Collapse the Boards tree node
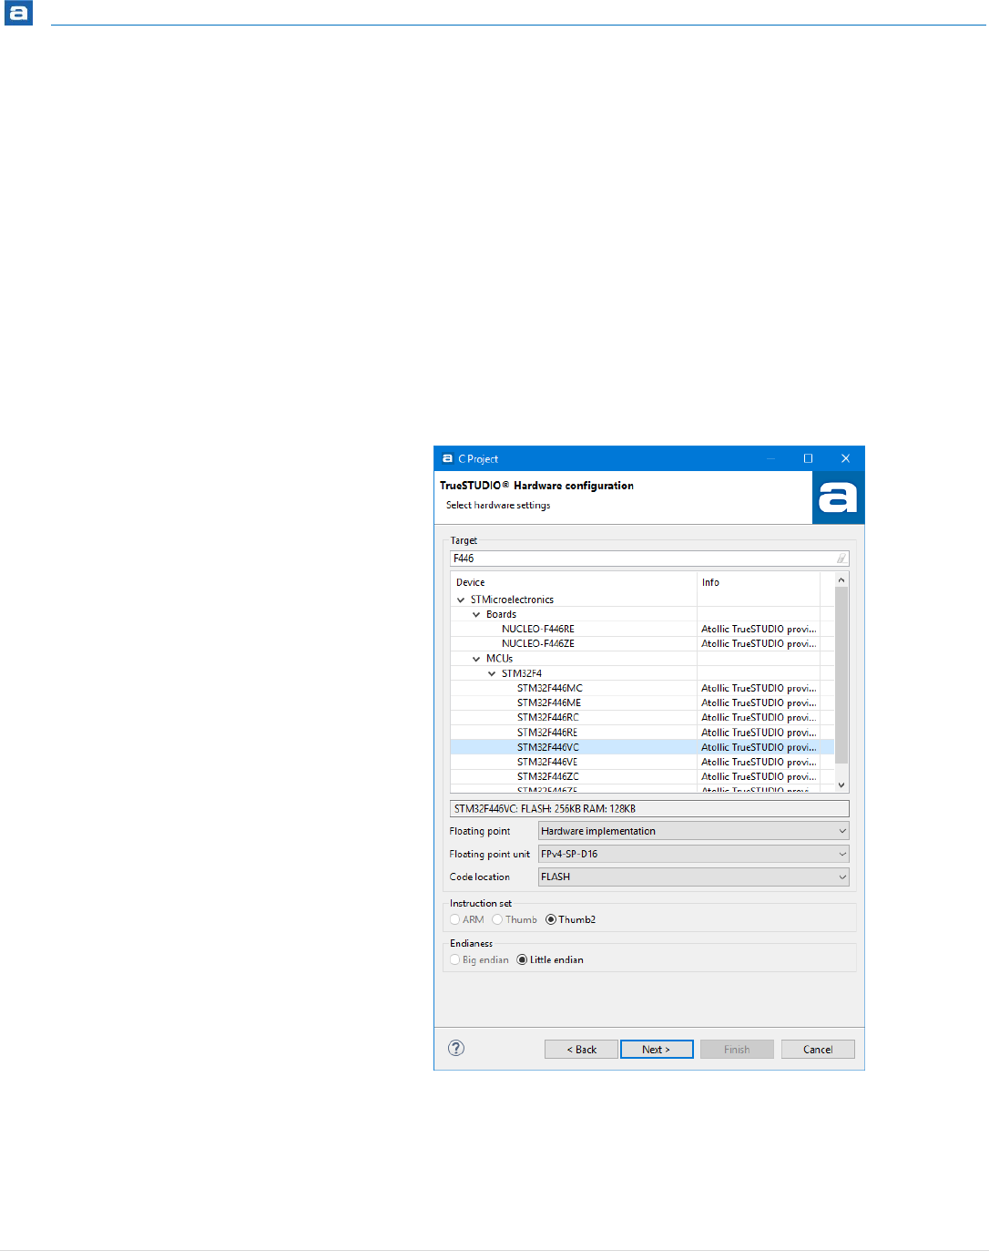Viewport: 989px width, 1251px height. [476, 614]
